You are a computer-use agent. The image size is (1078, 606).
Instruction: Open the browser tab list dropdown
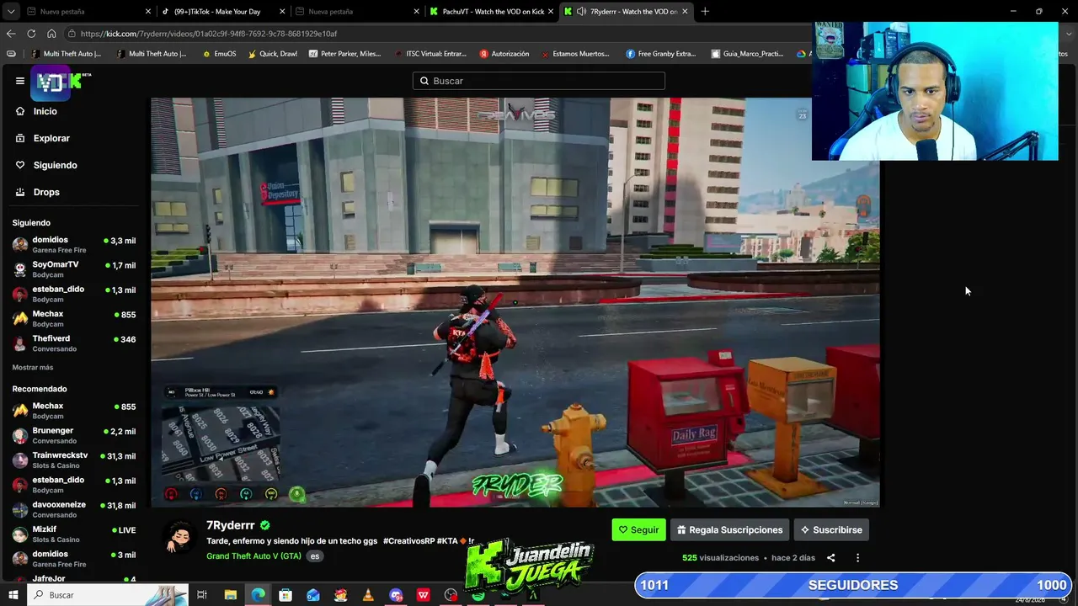pyautogui.click(x=11, y=12)
